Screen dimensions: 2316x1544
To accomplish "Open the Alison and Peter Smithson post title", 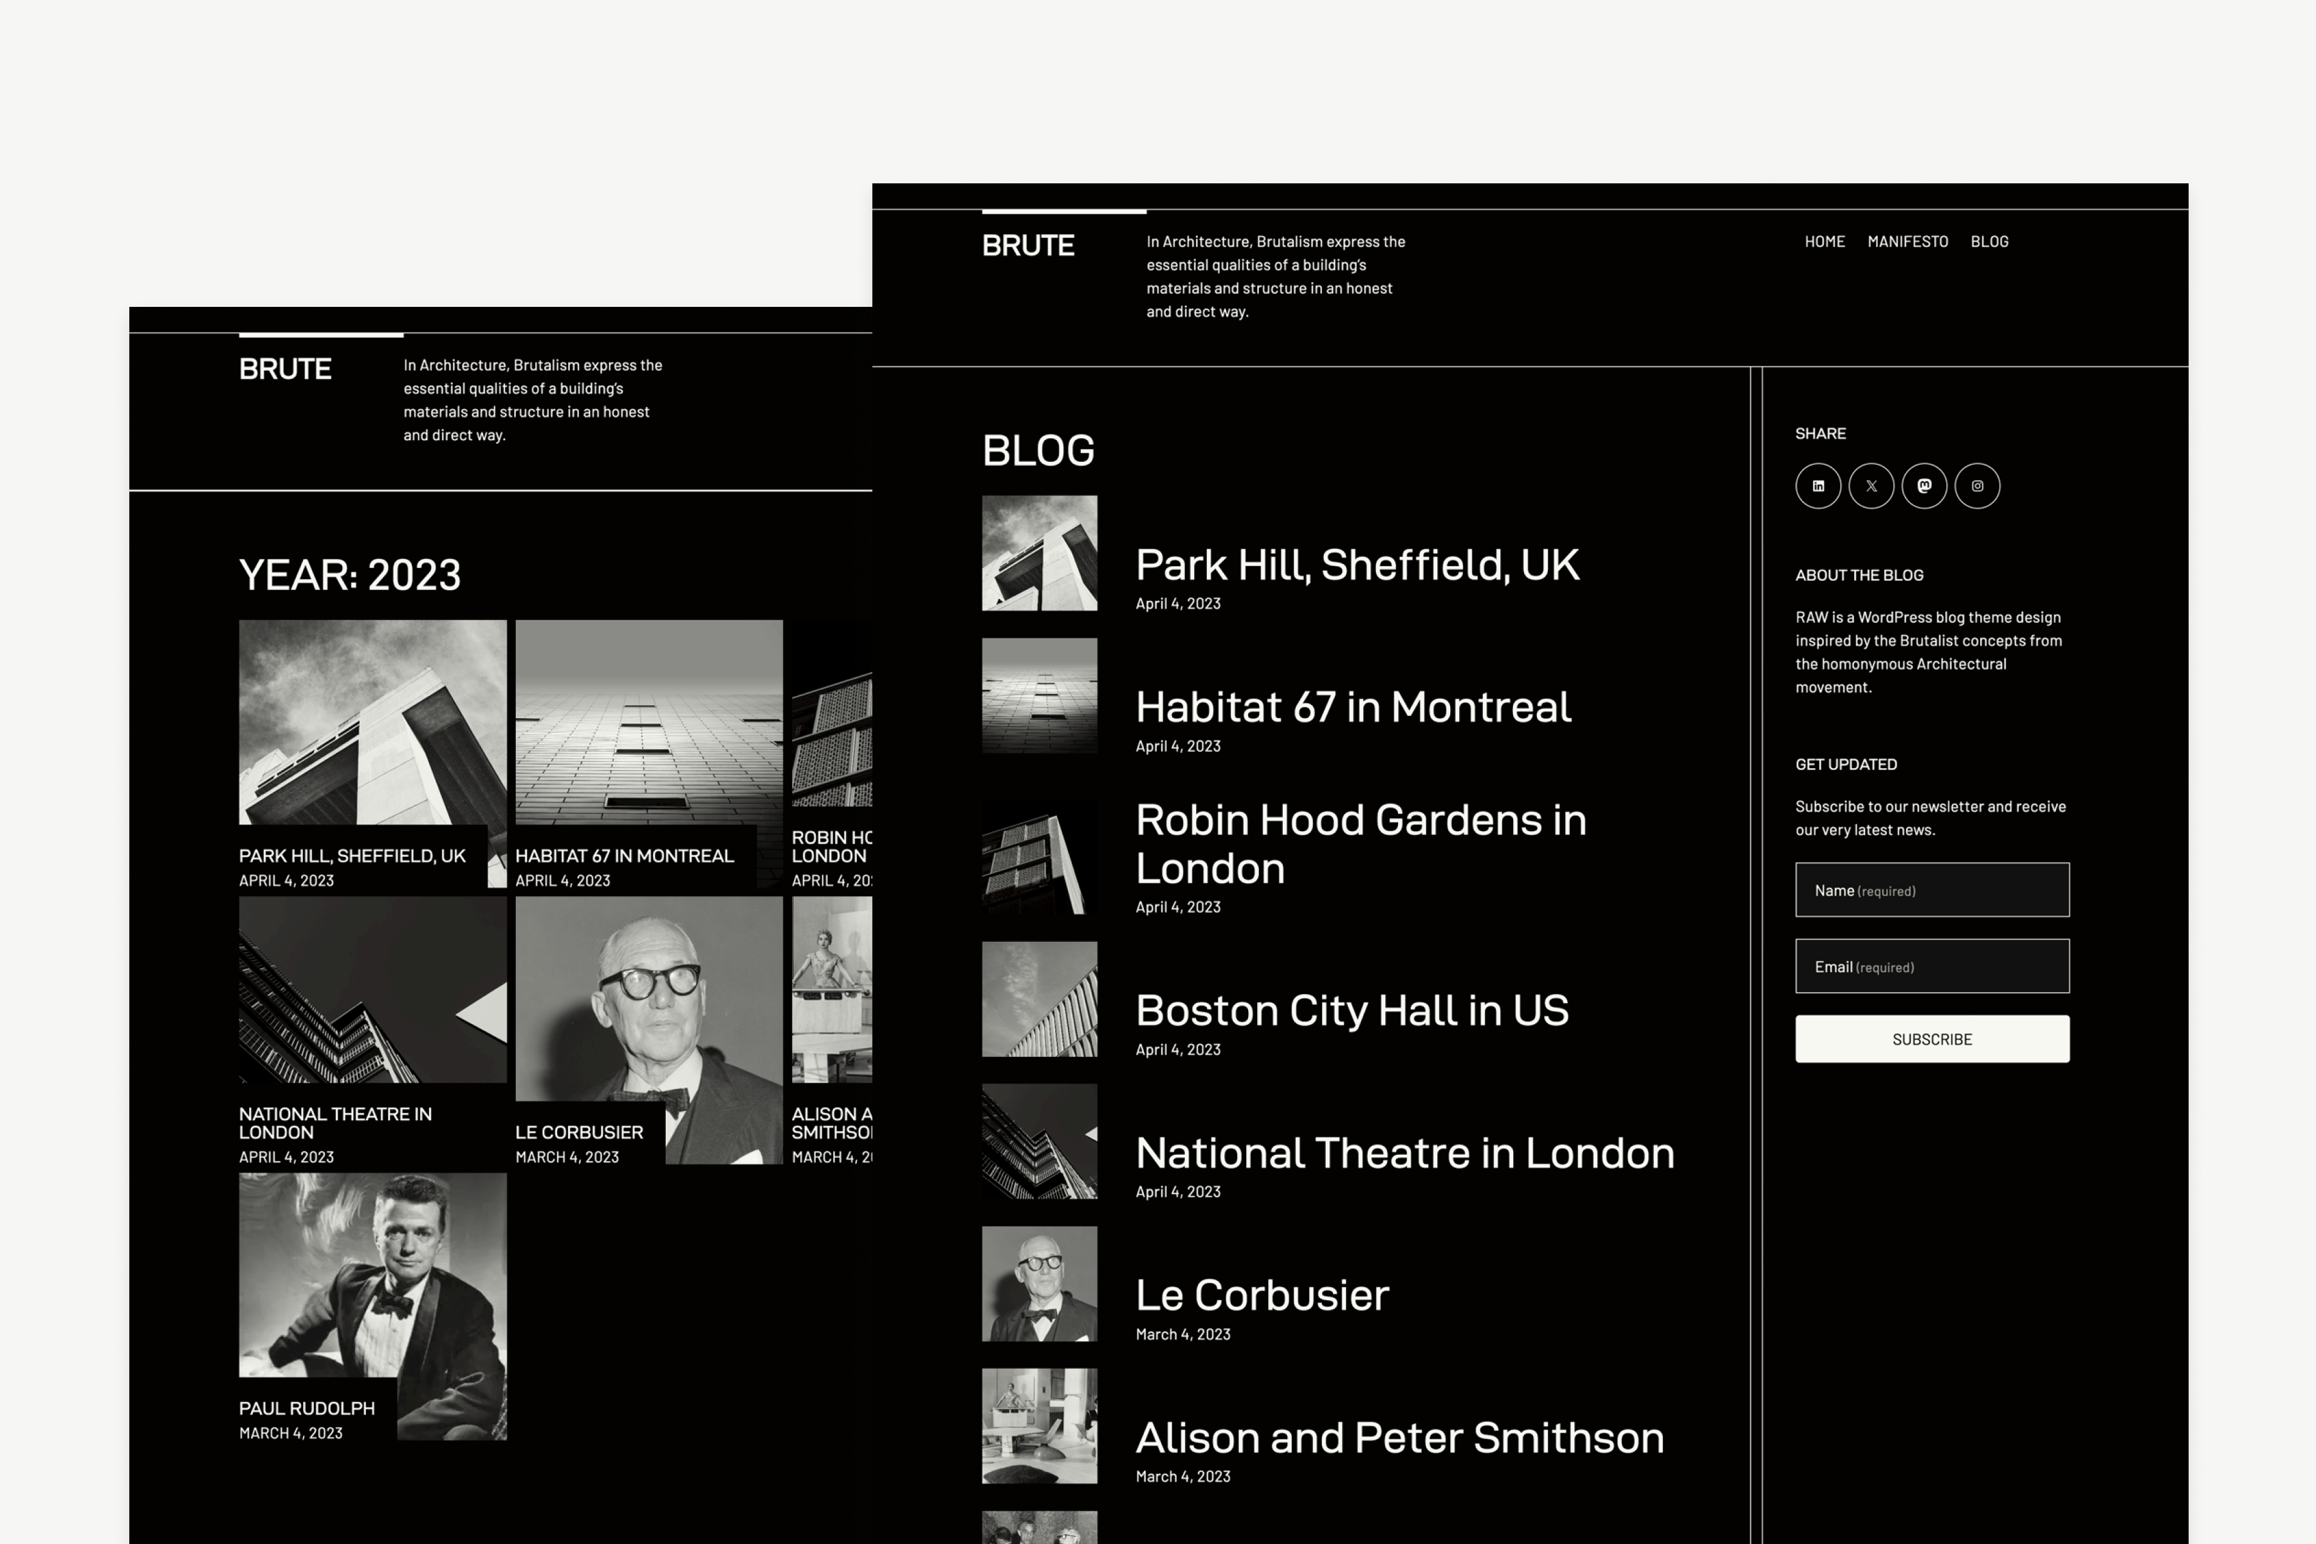I will click(1399, 1438).
